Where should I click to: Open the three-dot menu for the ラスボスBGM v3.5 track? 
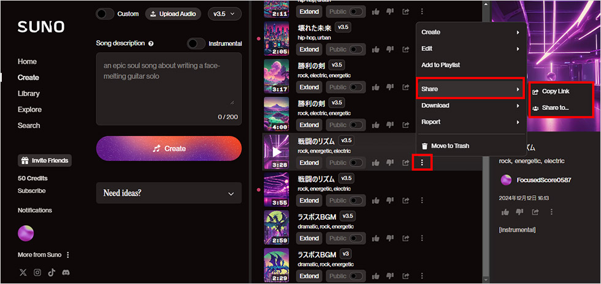(x=422, y=238)
